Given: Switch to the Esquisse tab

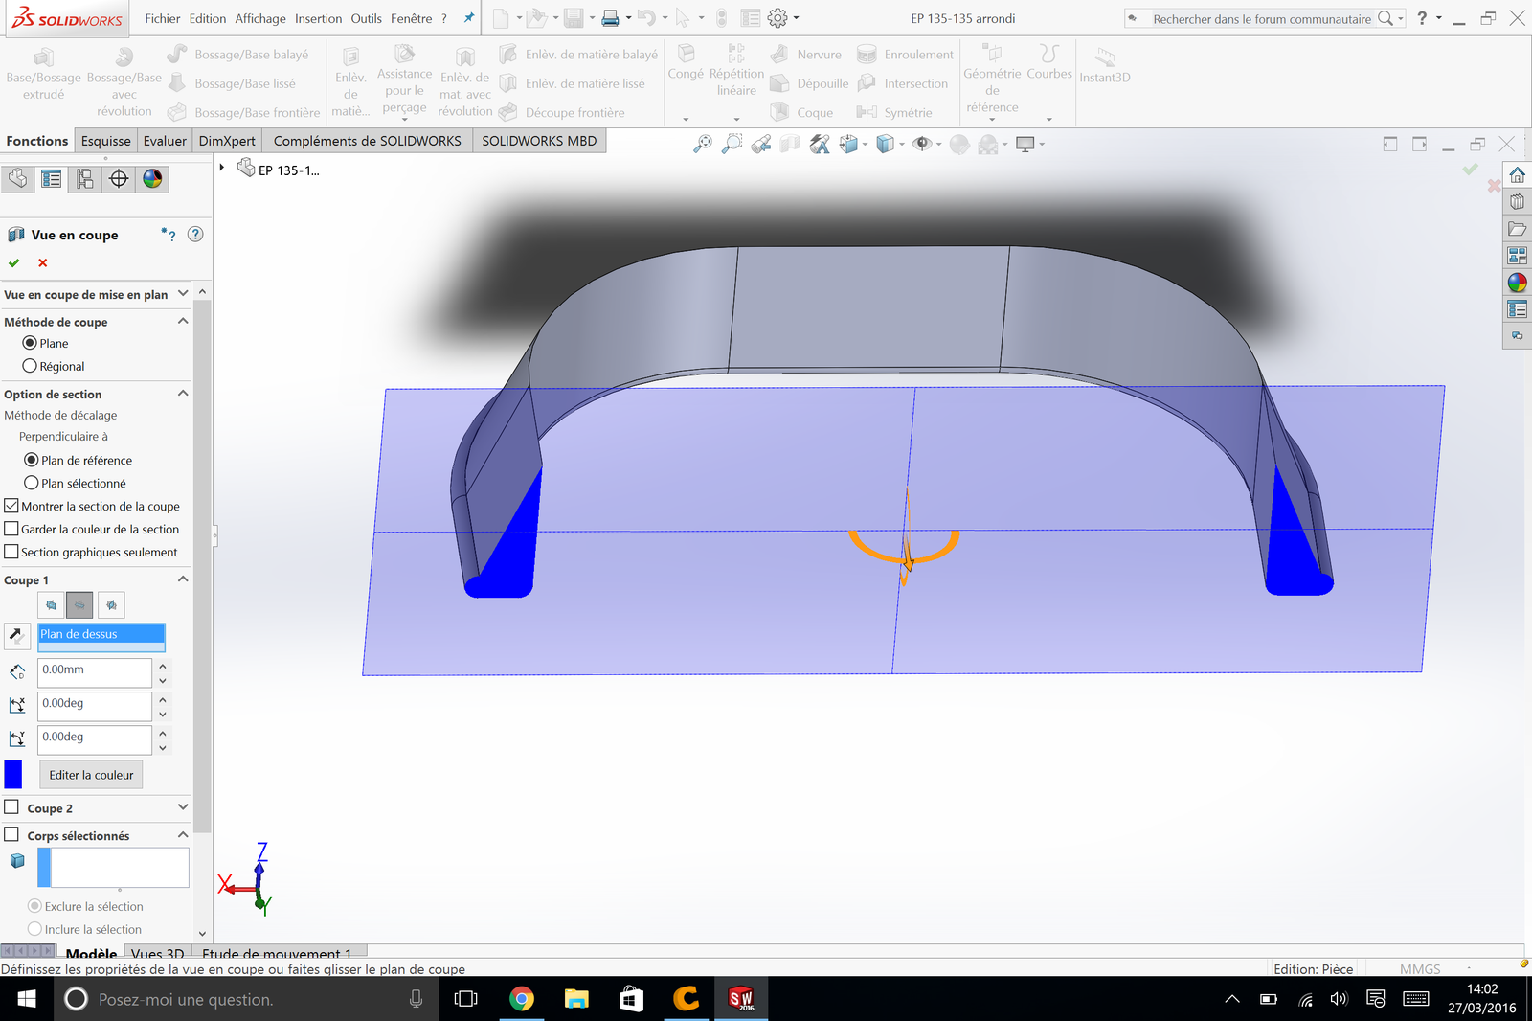Looking at the screenshot, I should [x=105, y=141].
